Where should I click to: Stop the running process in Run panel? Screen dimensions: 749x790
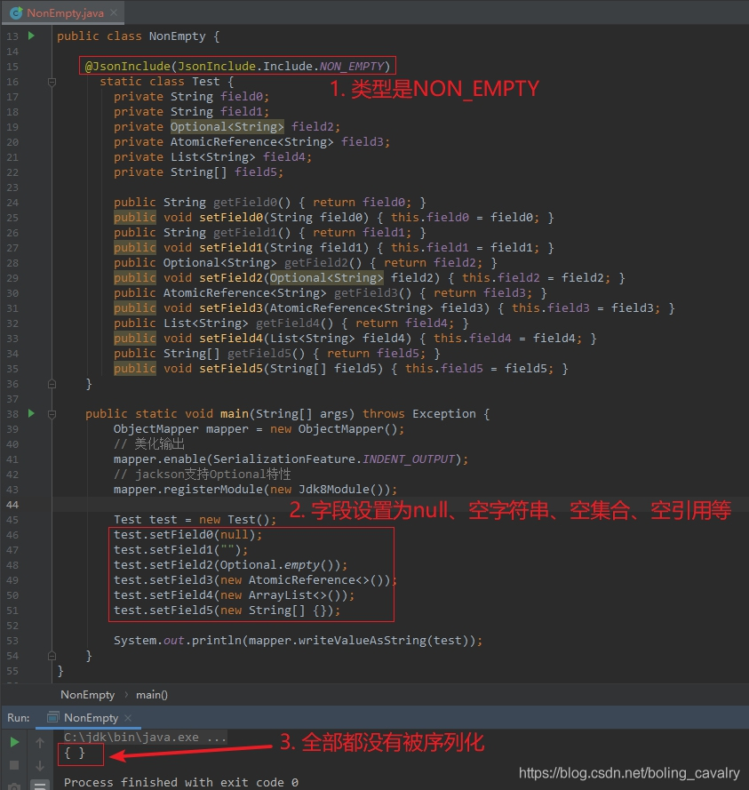click(x=14, y=765)
